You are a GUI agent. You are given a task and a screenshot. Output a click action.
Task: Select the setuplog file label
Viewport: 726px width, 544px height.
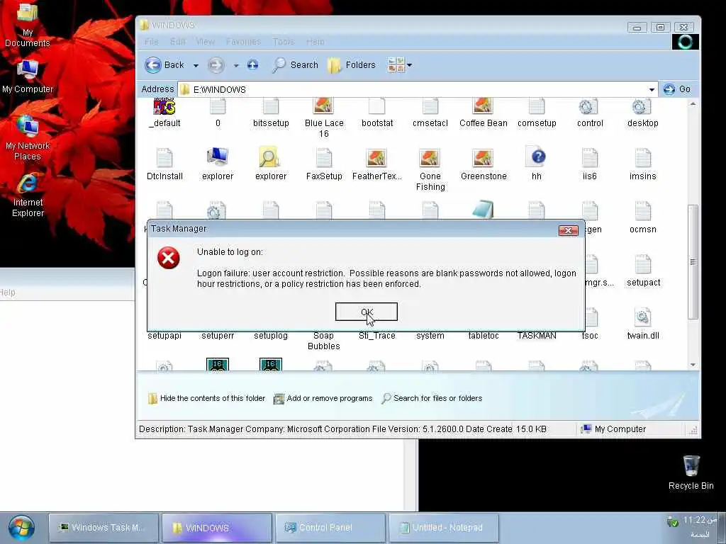pyautogui.click(x=271, y=336)
